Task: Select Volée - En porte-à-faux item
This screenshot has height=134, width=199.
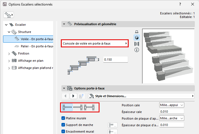Action: [28, 39]
